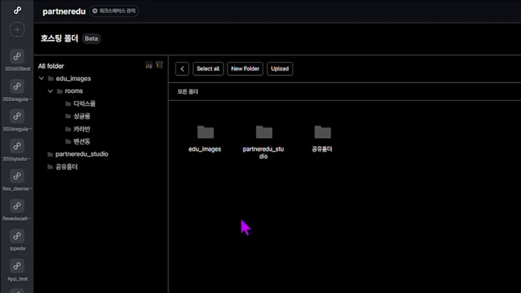Click the 모든 폴더 breadcrumb

188,92
